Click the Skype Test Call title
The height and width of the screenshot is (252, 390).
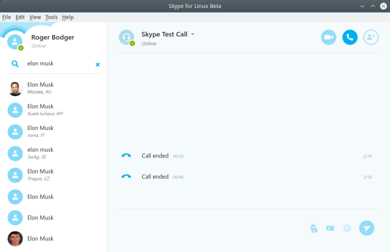coord(165,34)
